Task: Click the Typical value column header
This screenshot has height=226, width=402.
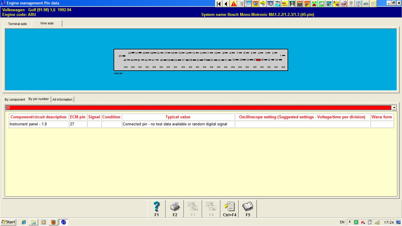Action: (178, 117)
